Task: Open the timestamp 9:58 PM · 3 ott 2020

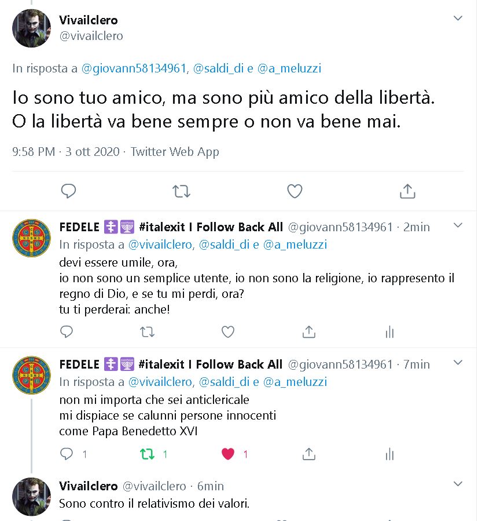Action: [x=66, y=152]
